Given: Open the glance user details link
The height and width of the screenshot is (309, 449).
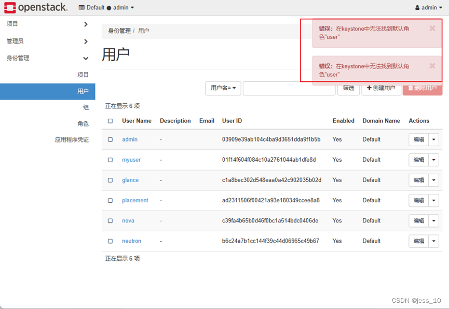Looking at the screenshot, I should [130, 180].
